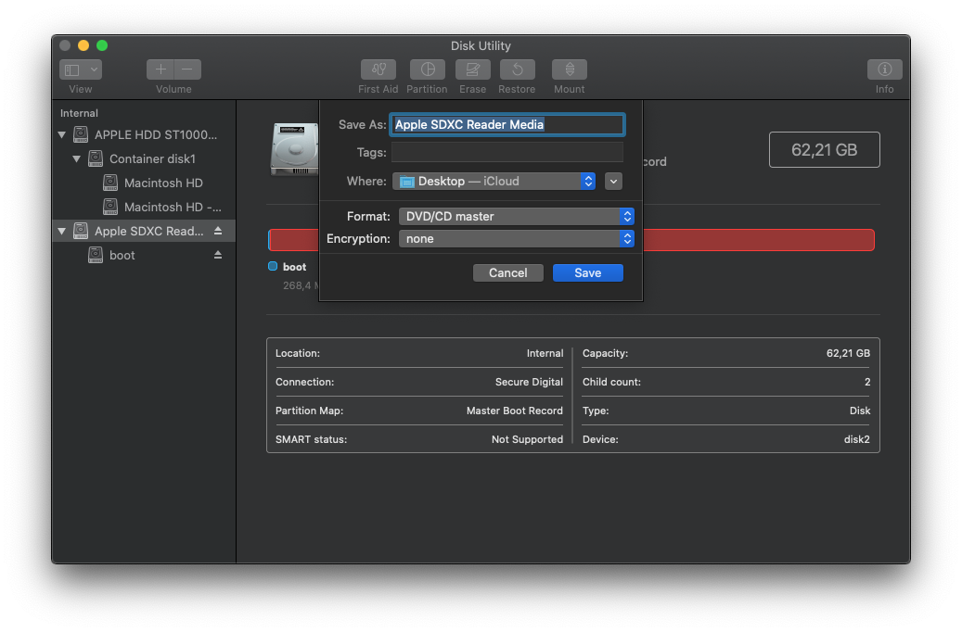Click the remove volume minus button
The height and width of the screenshot is (632, 962).
[187, 70]
